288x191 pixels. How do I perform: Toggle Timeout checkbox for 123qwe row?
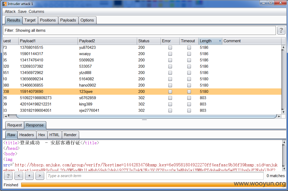pos(189,92)
